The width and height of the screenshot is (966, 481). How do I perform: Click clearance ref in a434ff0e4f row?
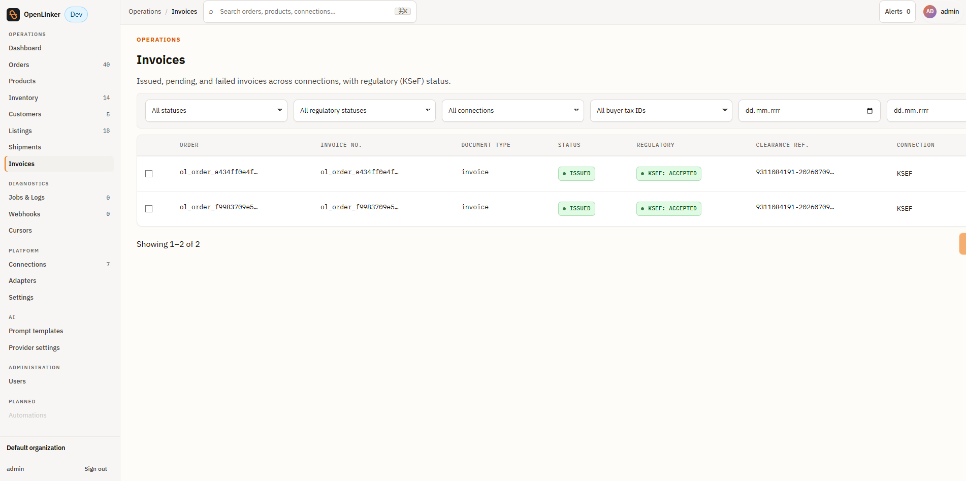tap(795, 172)
